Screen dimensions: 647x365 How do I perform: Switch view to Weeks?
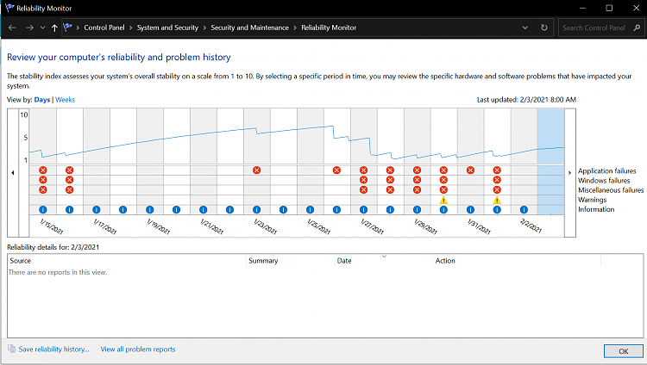tap(65, 100)
